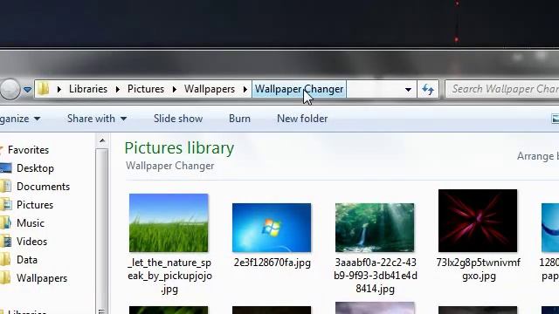
Task: Open the Organize menu
Action: coord(20,119)
